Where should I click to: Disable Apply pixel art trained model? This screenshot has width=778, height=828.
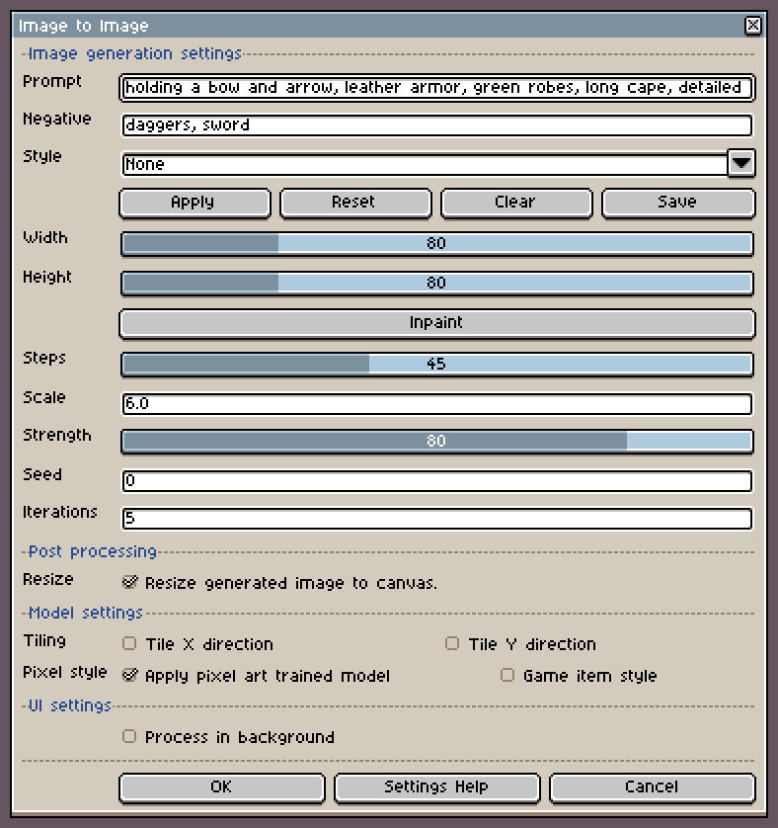[129, 675]
